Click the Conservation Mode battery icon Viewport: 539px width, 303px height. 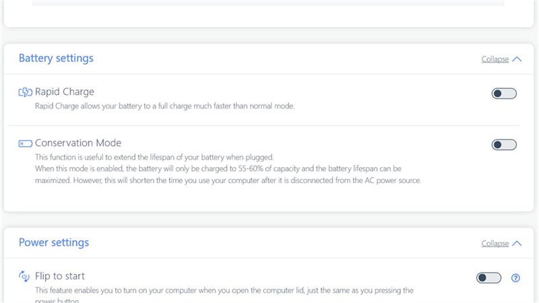pyautogui.click(x=25, y=143)
